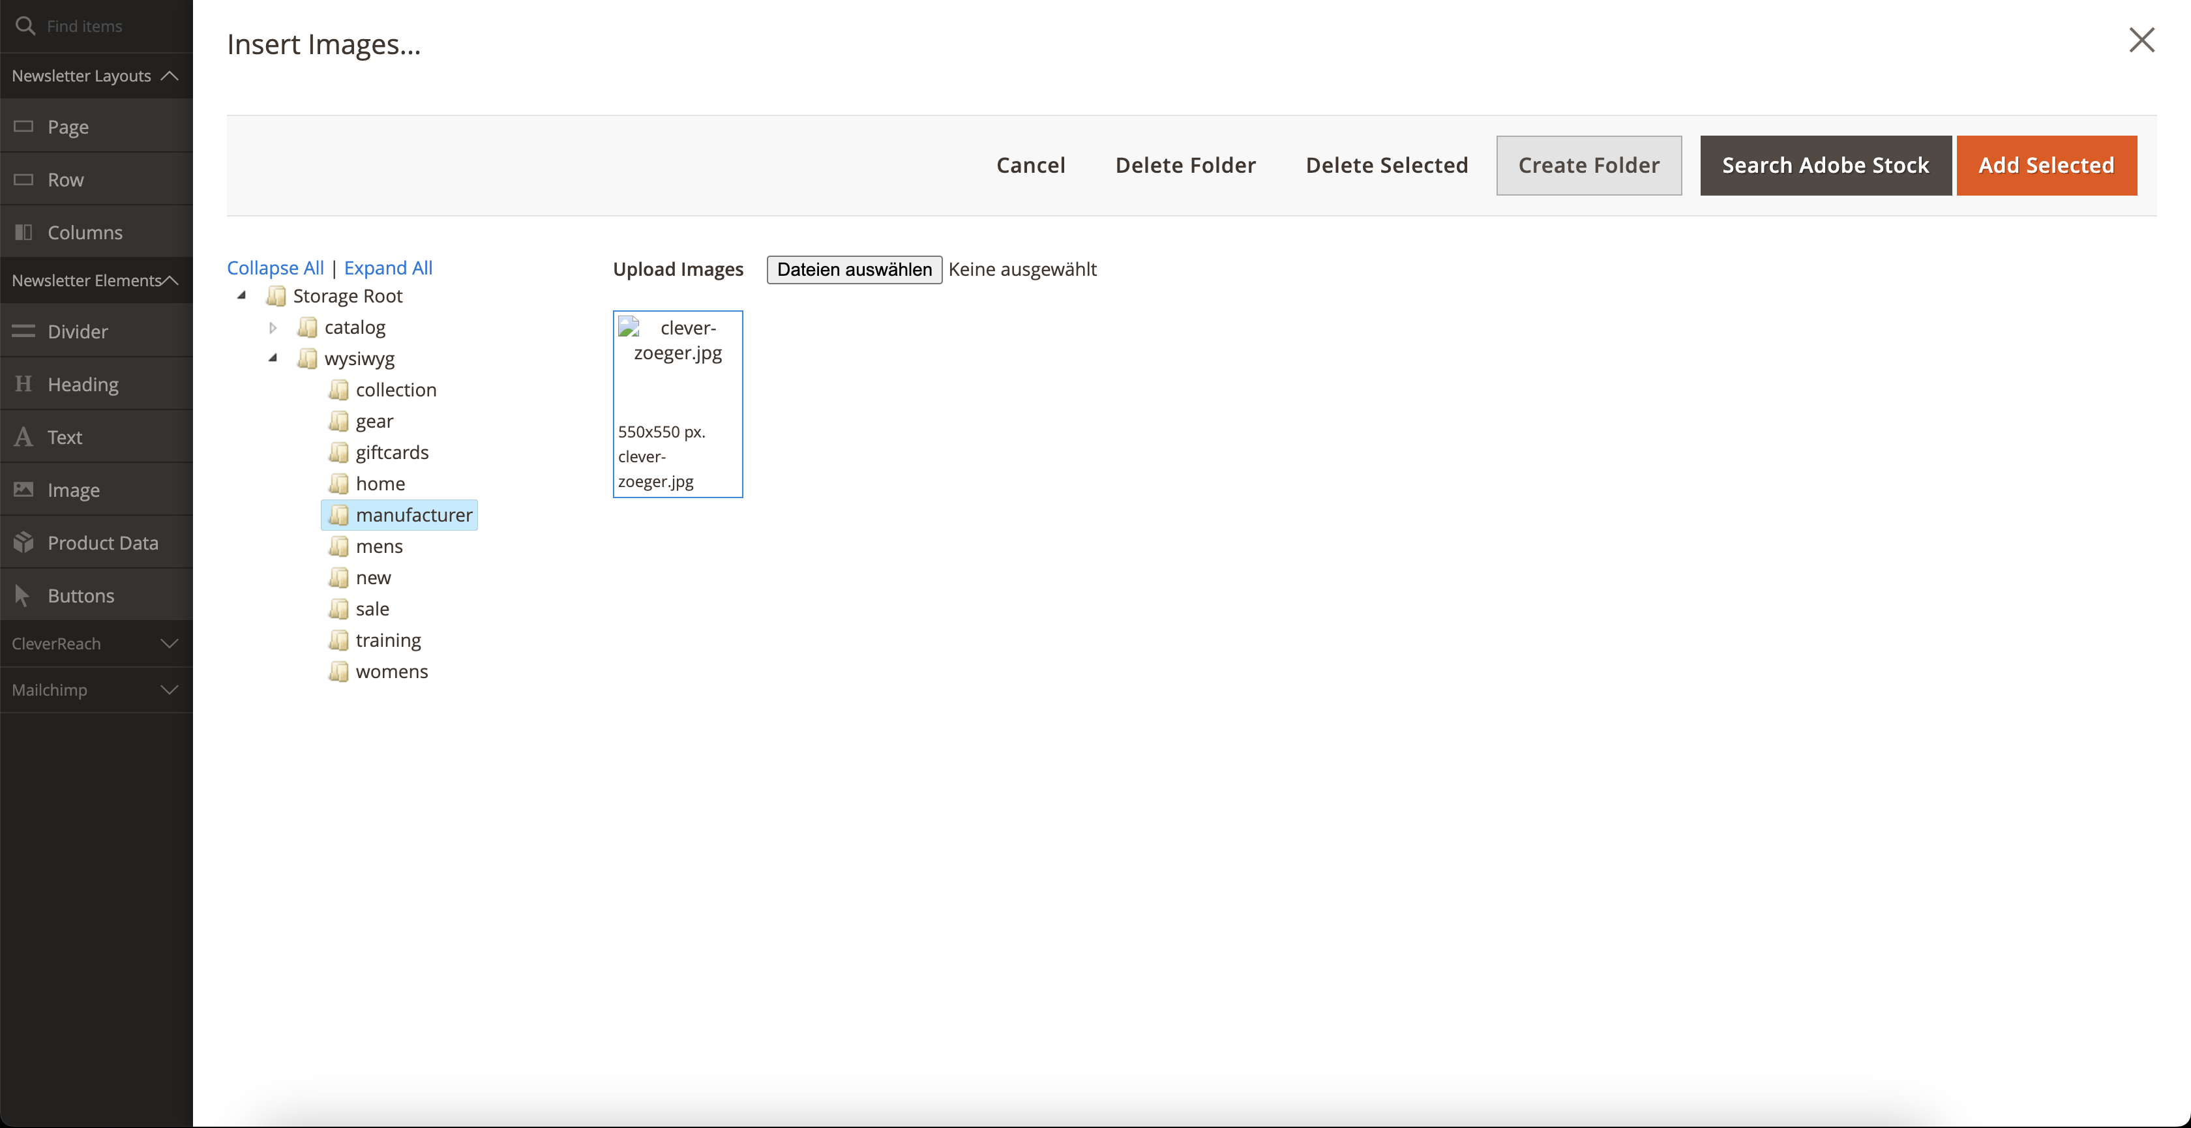
Task: Select the manufacturer folder
Action: point(400,516)
